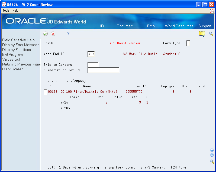
Task: Click Tax ID 555555777
Action: [x=134, y=92]
